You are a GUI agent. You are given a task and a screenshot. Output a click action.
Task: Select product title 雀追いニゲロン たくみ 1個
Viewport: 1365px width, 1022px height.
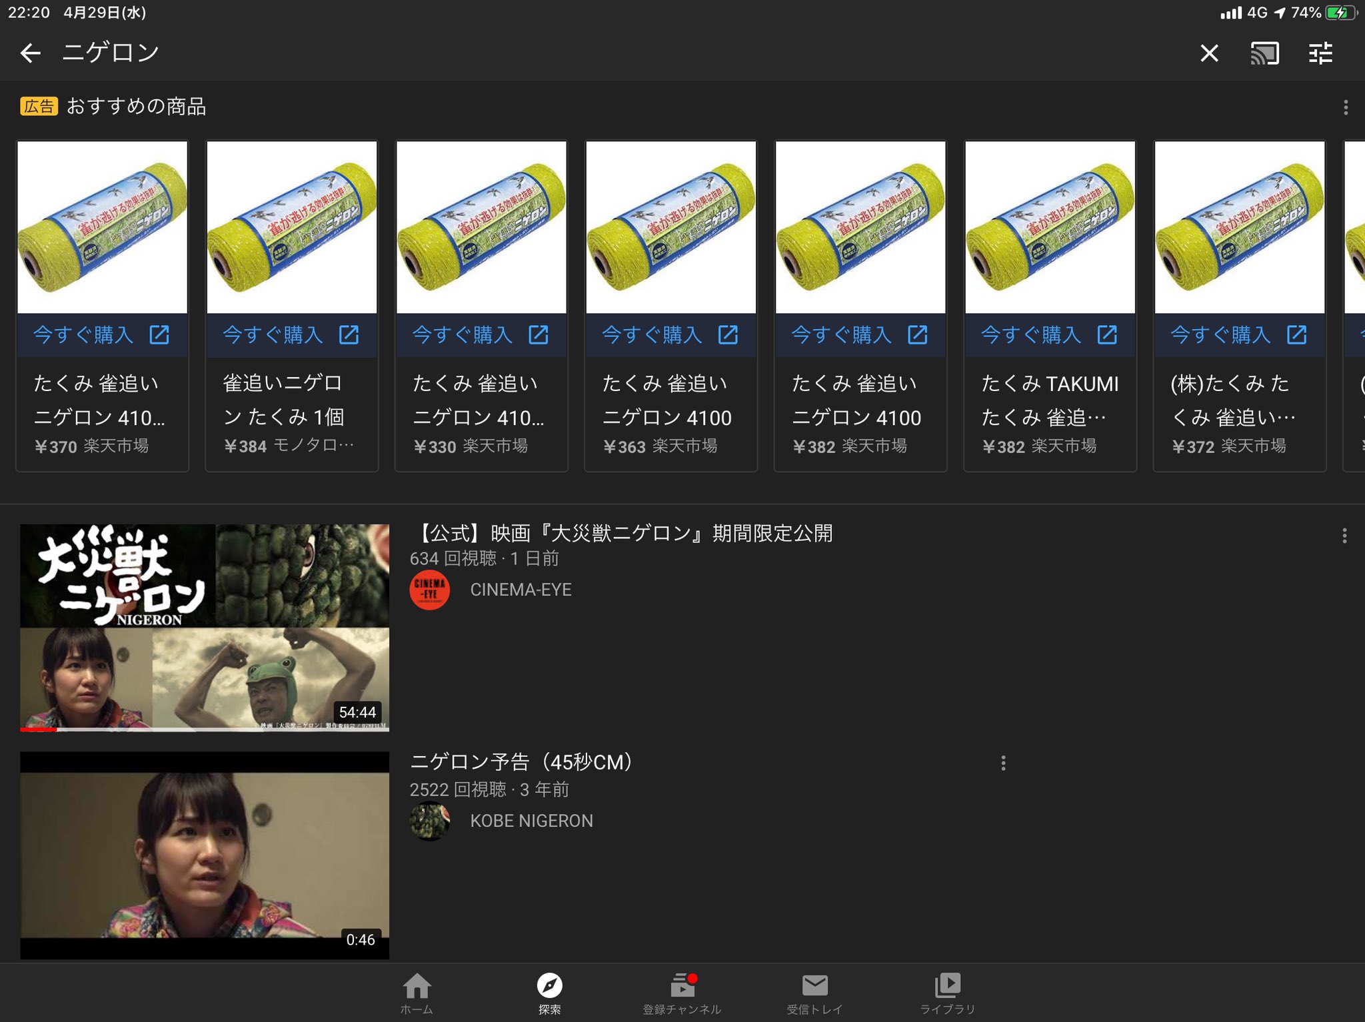pos(283,400)
